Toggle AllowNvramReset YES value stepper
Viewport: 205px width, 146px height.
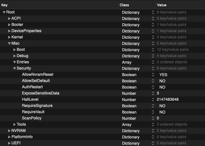pos(153,74)
